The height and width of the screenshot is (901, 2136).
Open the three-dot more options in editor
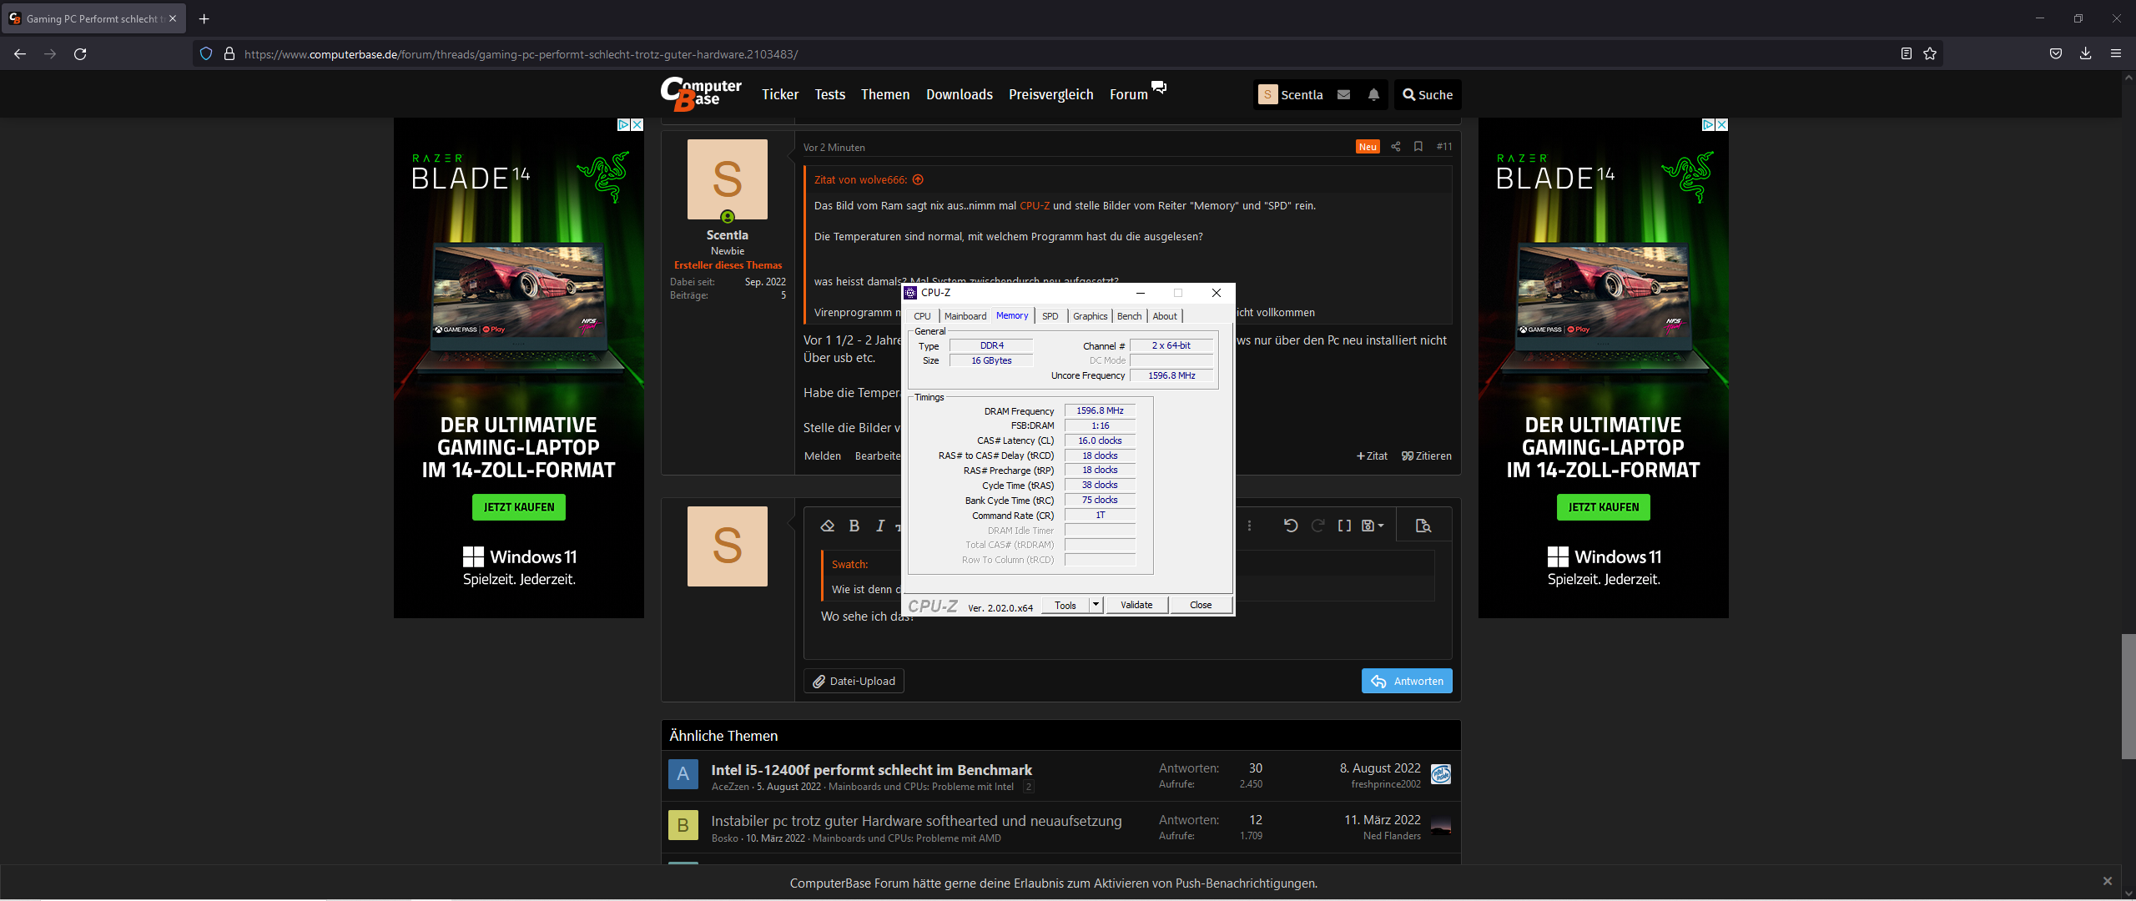pyautogui.click(x=1249, y=526)
